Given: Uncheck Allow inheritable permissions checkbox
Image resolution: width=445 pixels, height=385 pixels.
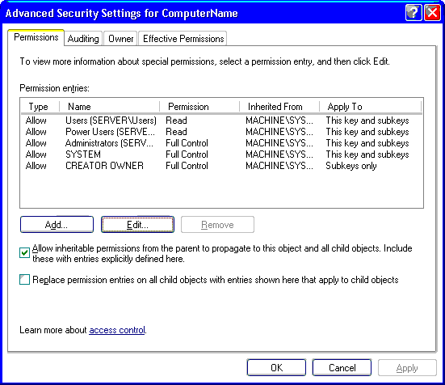Looking at the screenshot, I should pyautogui.click(x=24, y=252).
